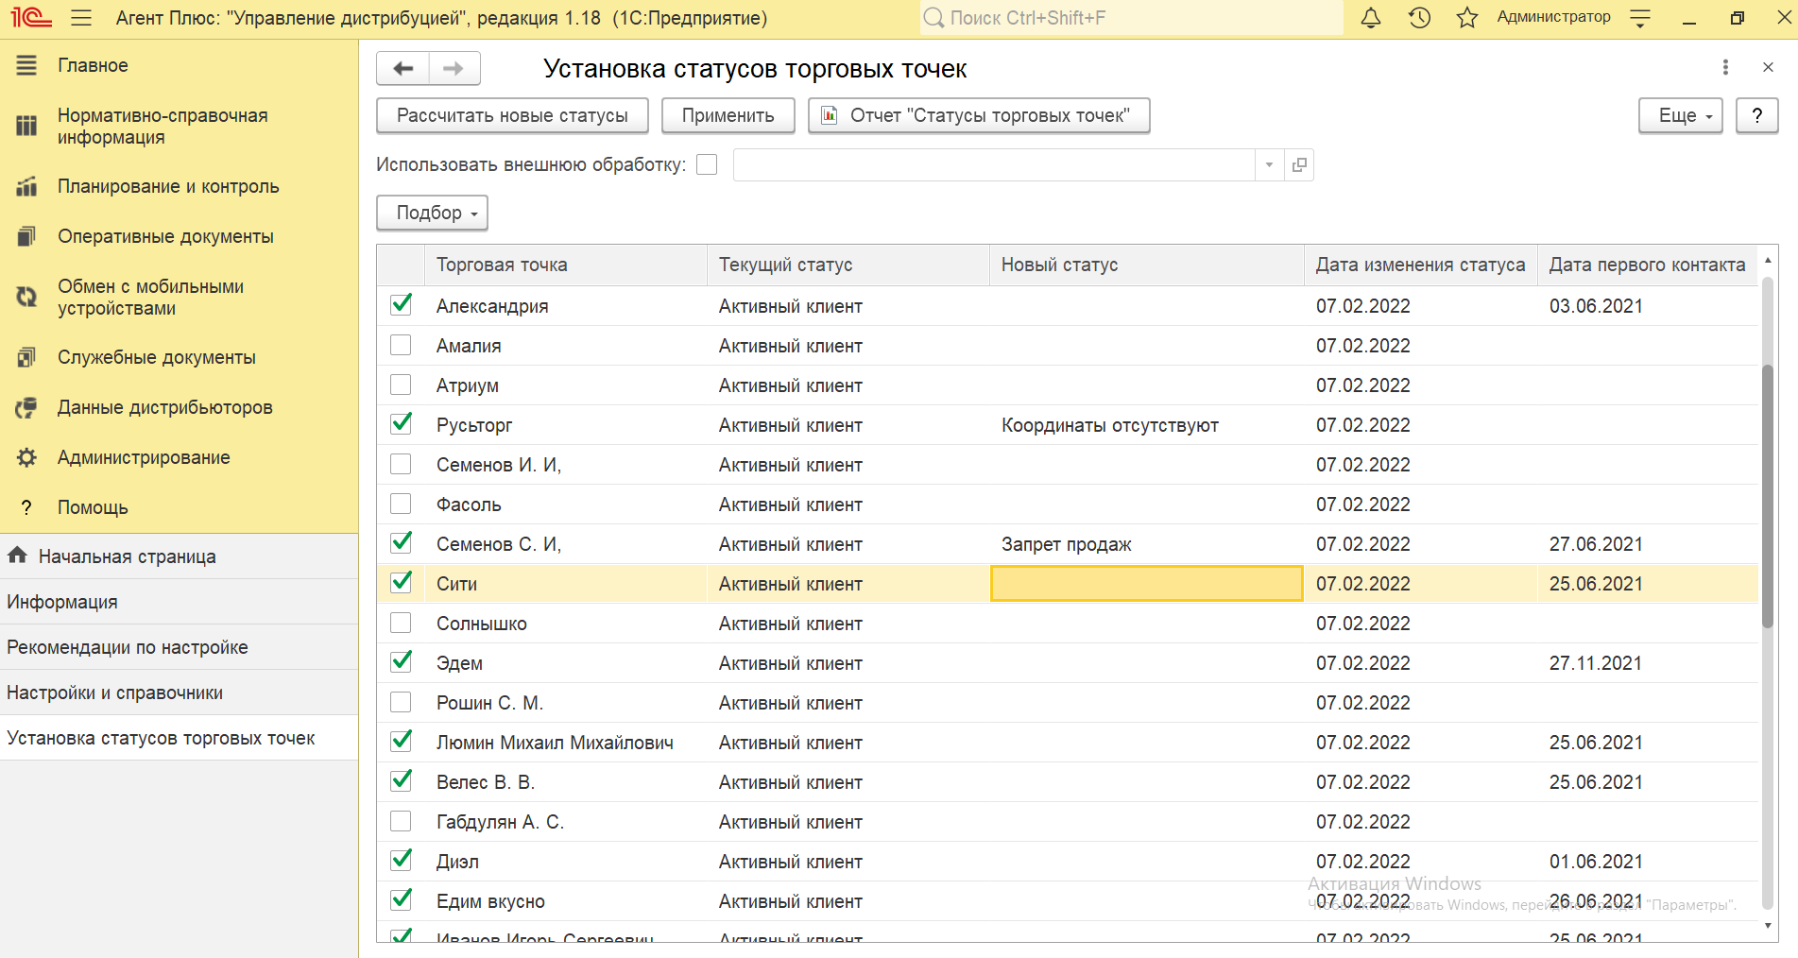Enable the external processing checkbox
Screen dimensions: 1798x958
point(707,164)
